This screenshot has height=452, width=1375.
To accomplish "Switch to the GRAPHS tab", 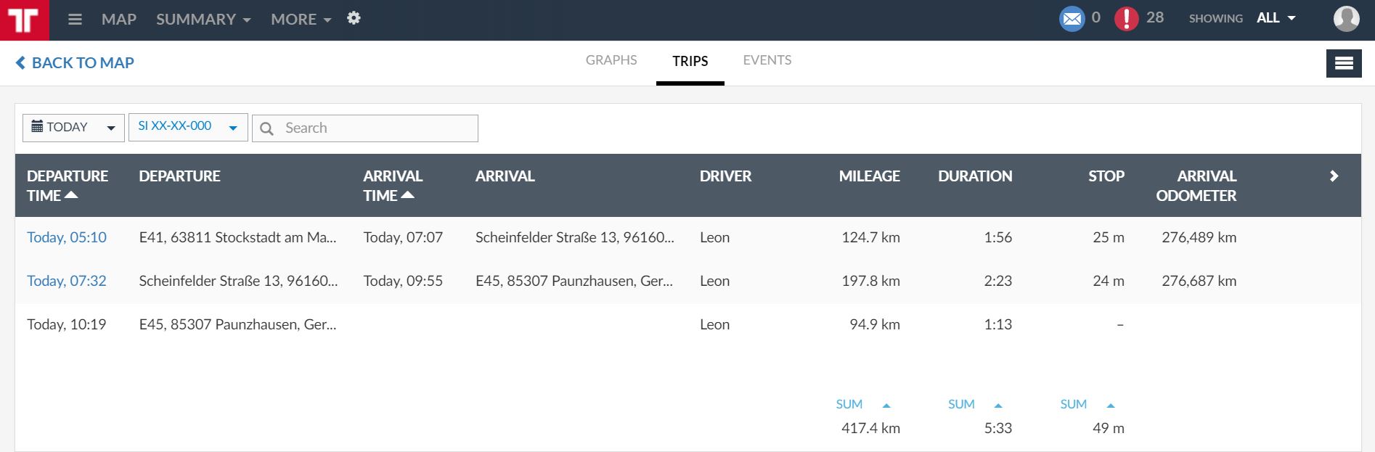I will [x=611, y=60].
